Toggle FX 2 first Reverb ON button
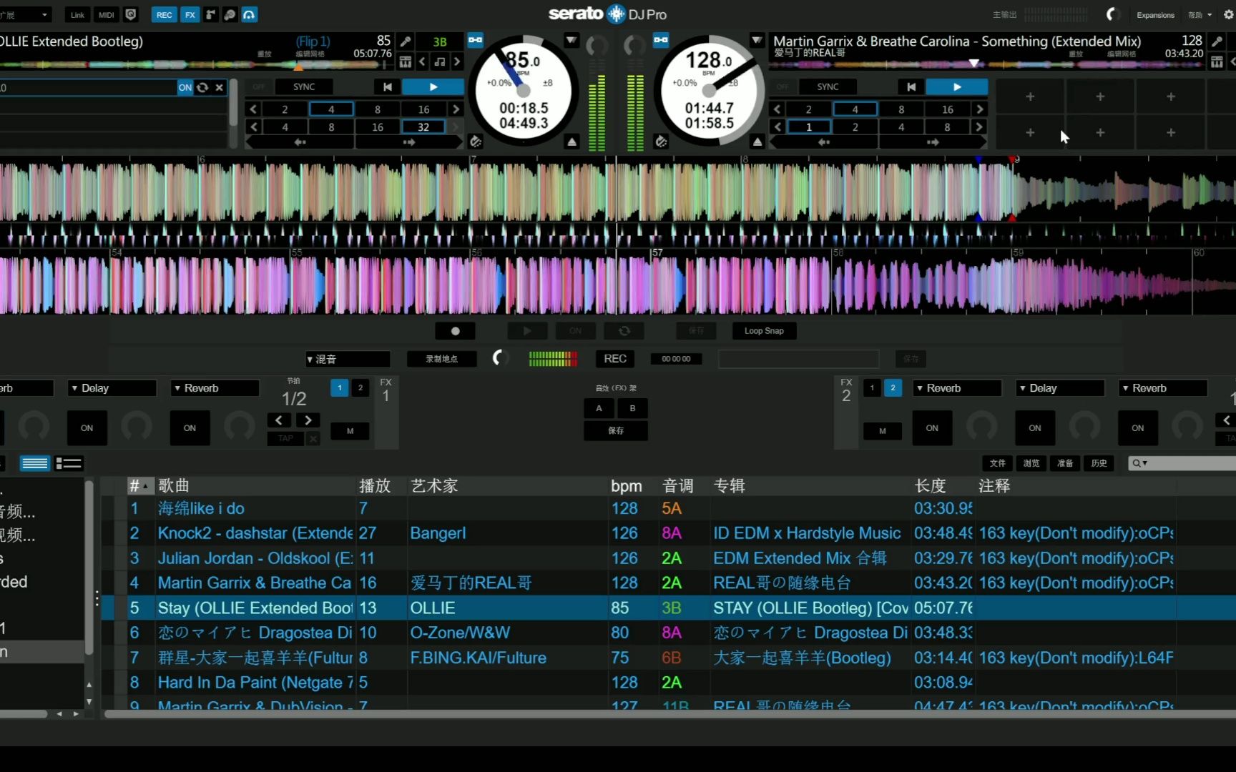Screen dimensions: 1236x772 pyautogui.click(x=932, y=428)
